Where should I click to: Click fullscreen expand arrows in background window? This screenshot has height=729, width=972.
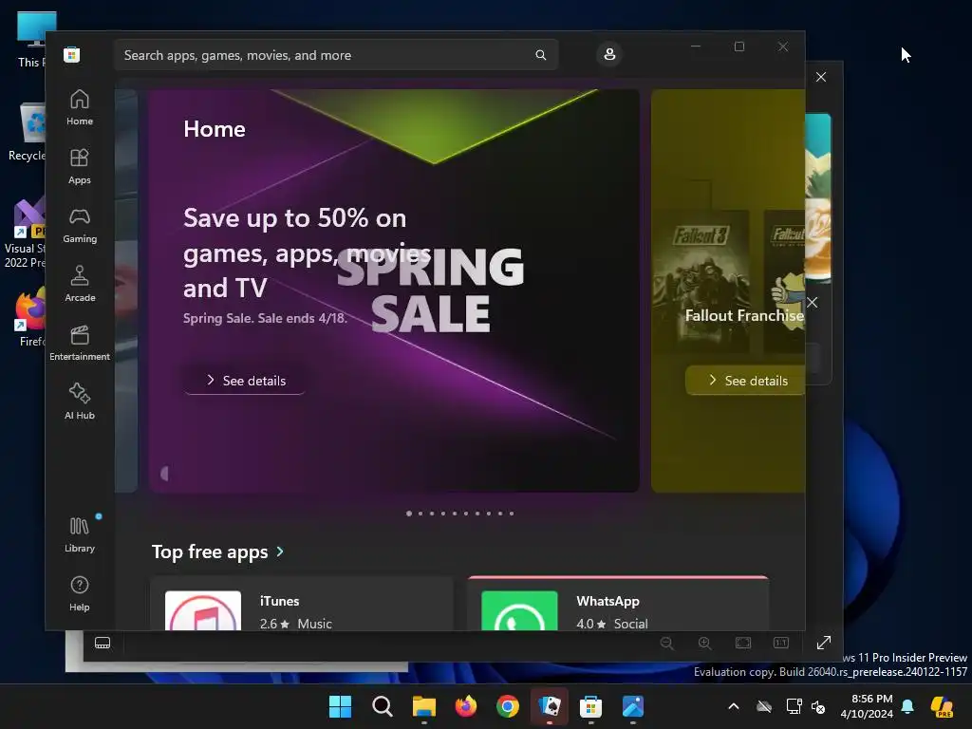(x=823, y=643)
